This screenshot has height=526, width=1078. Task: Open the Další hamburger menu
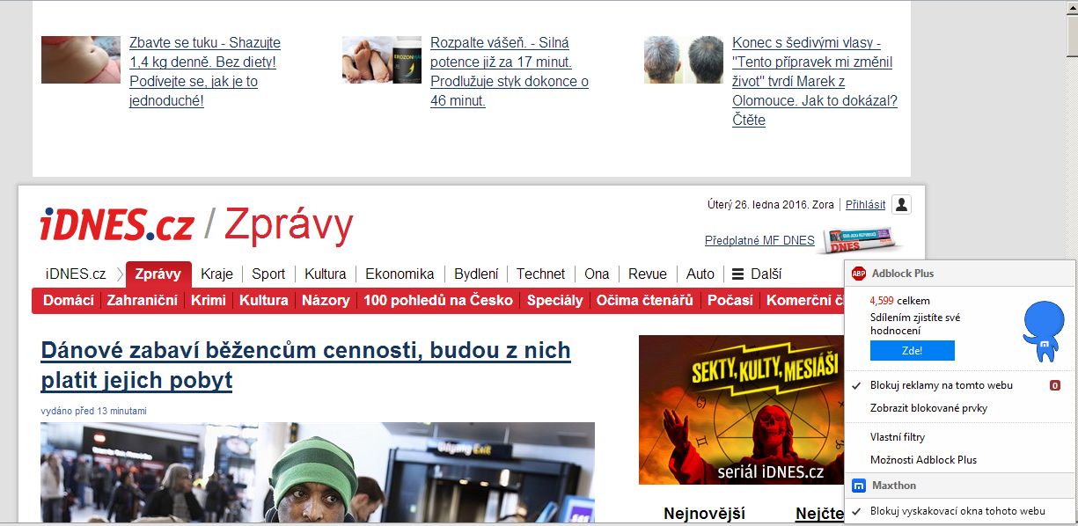[757, 274]
